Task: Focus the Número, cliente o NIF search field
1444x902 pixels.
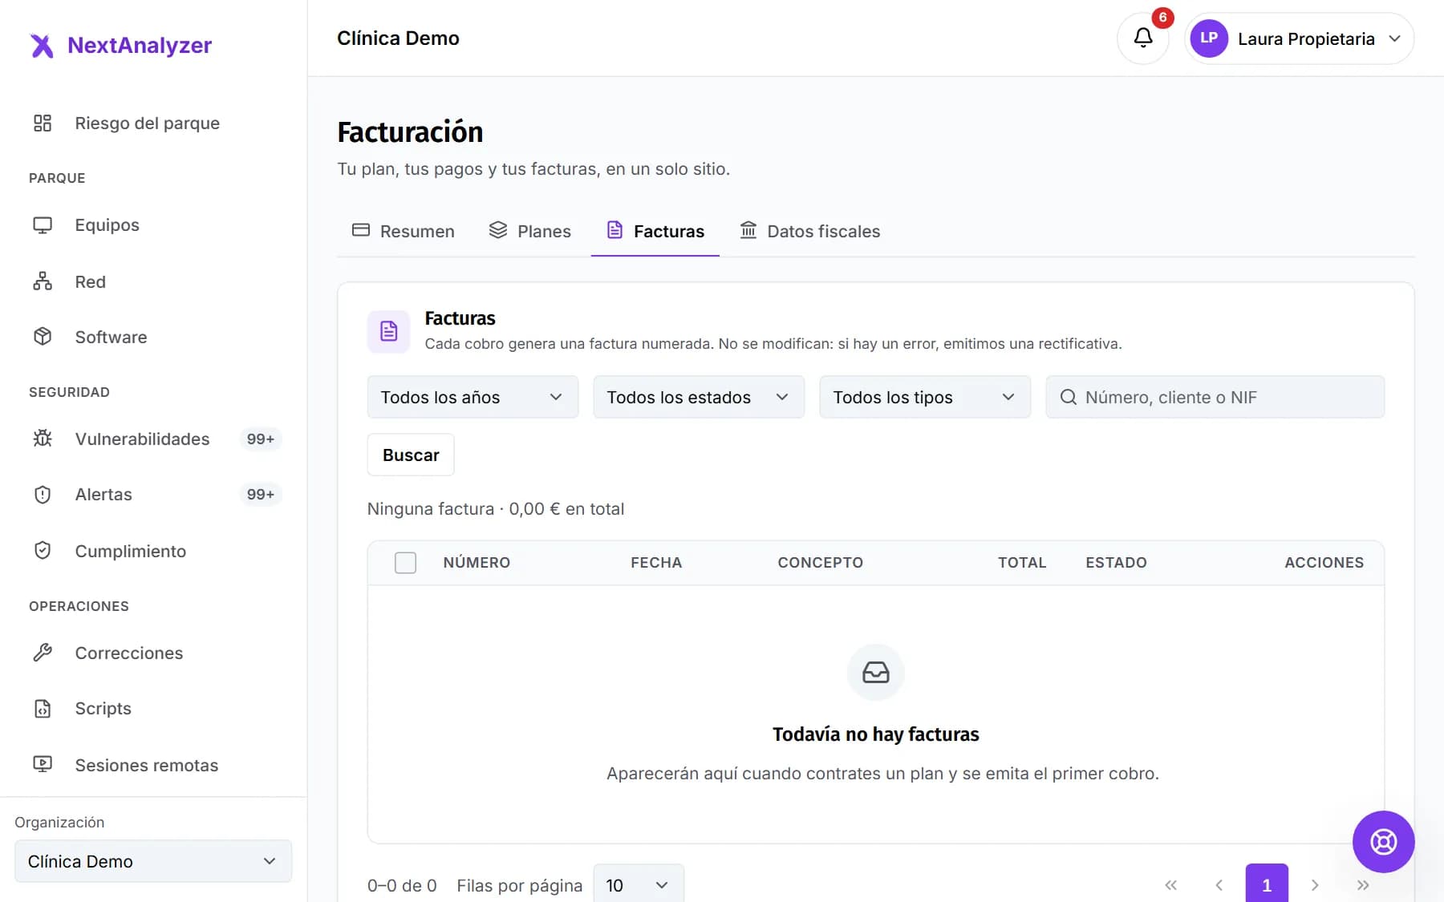Action: coord(1215,397)
